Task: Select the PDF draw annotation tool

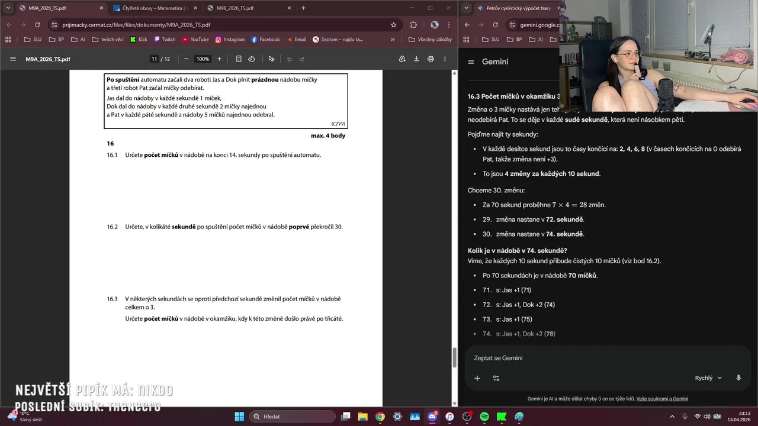Action: pos(271,59)
